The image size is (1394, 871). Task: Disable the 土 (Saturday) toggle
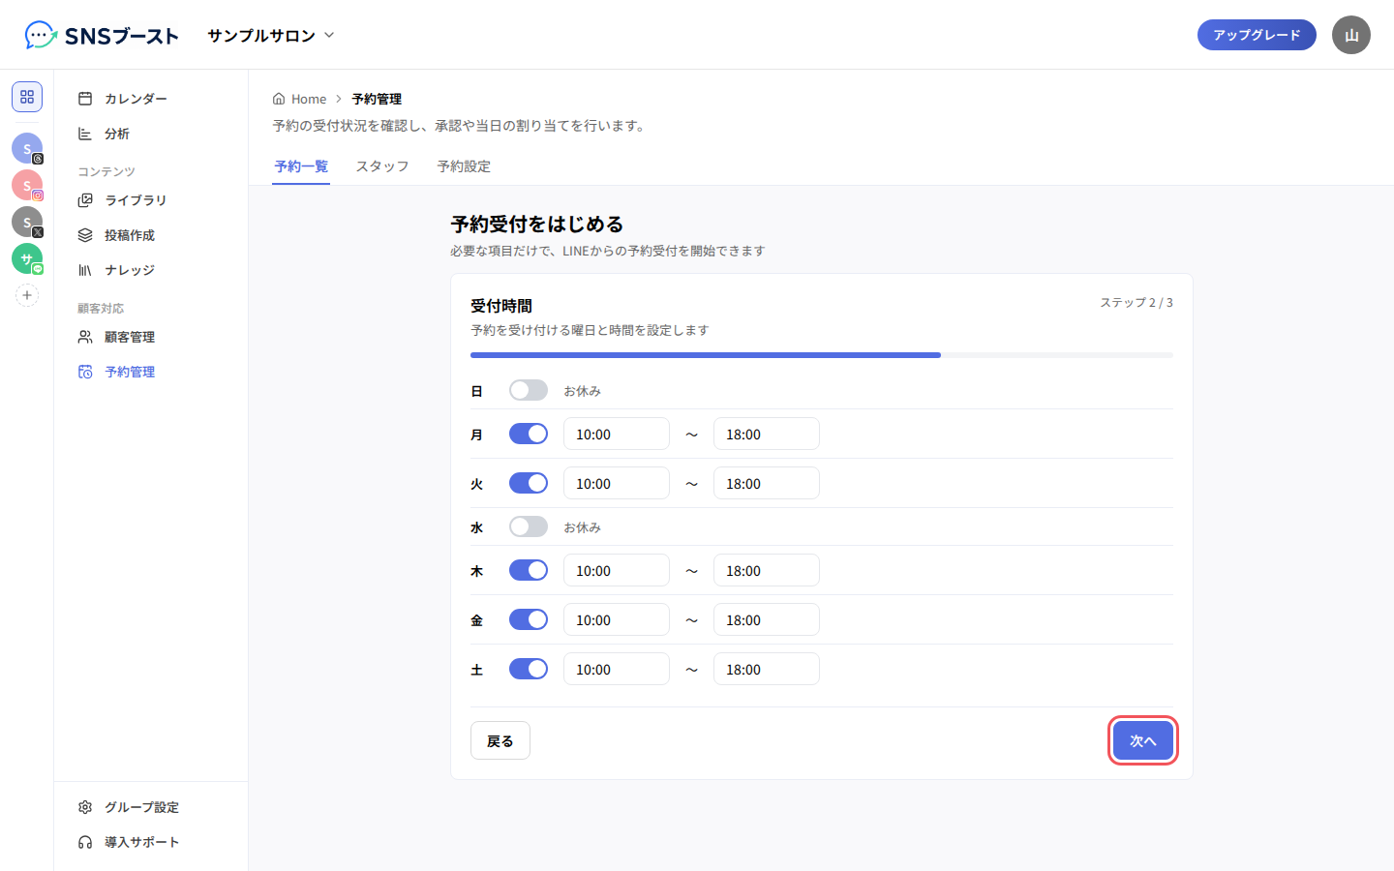(529, 669)
